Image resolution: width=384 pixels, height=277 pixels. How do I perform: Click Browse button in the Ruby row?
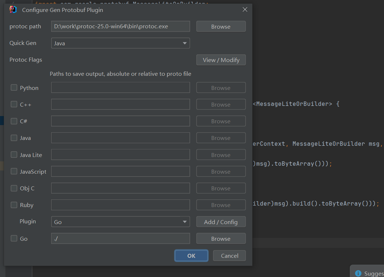pos(221,205)
